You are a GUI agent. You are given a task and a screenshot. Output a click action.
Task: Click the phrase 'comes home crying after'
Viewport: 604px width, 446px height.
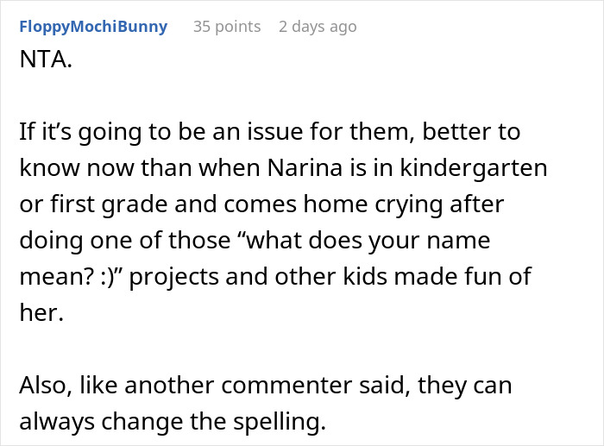[363, 204]
